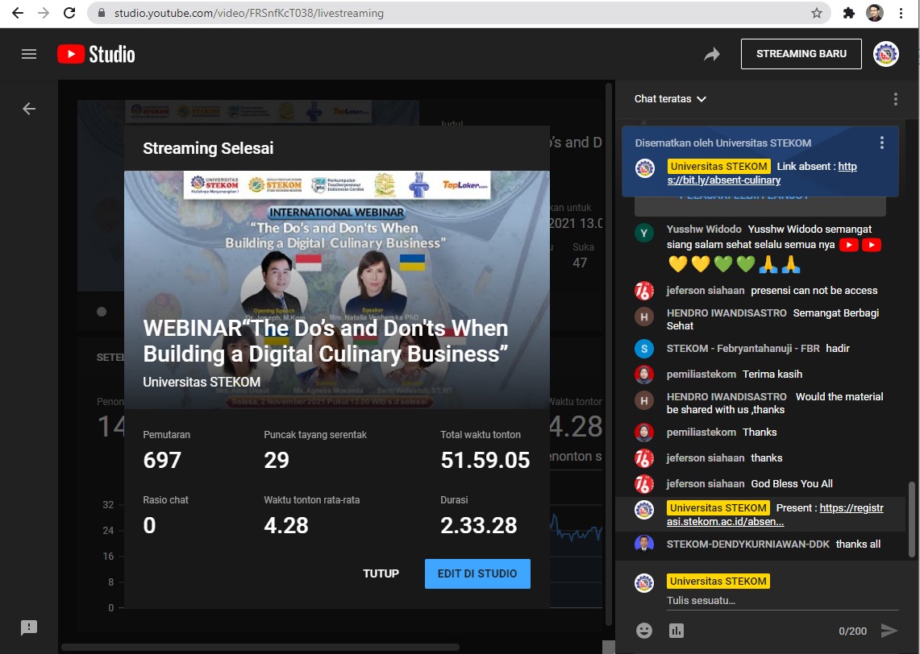The image size is (920, 654).
Task: Click 'Would the material be shared' message
Action: tap(775, 404)
